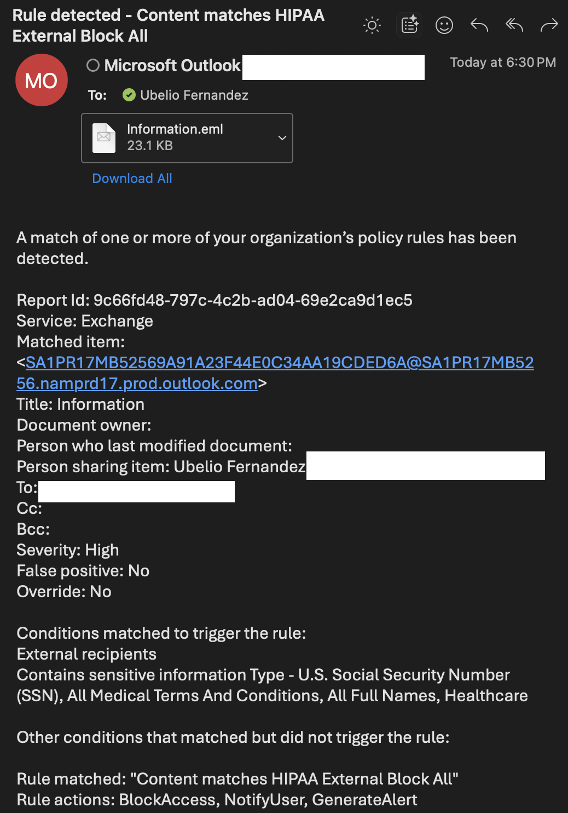Click recipient name Ubelio Fernandez
568x813 pixels.
coord(194,95)
